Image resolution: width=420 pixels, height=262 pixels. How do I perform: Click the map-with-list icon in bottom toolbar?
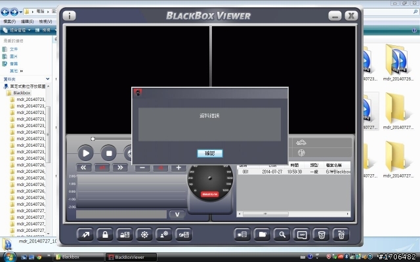click(184, 234)
